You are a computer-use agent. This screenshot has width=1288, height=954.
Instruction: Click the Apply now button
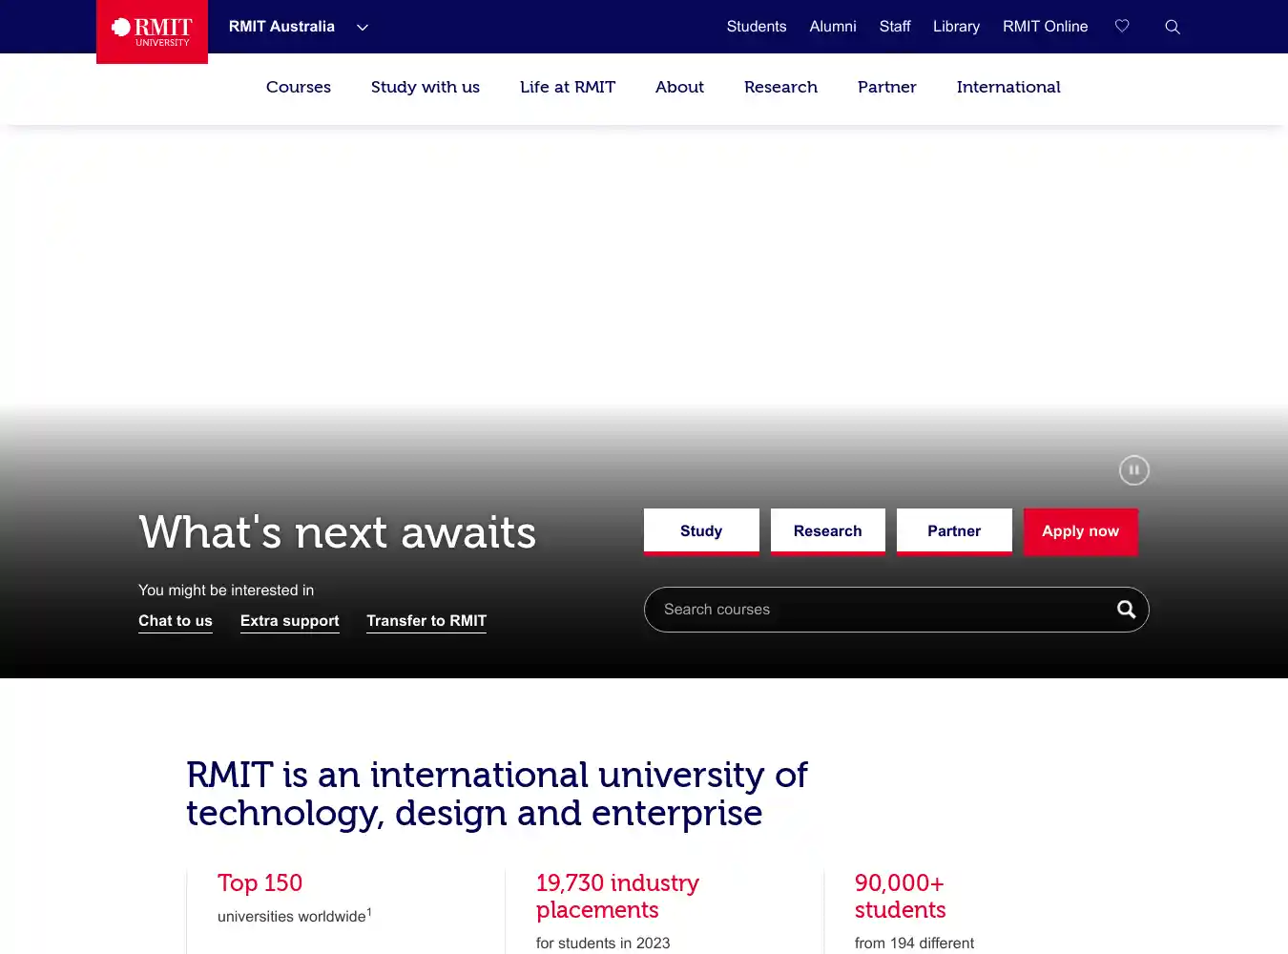pyautogui.click(x=1080, y=531)
